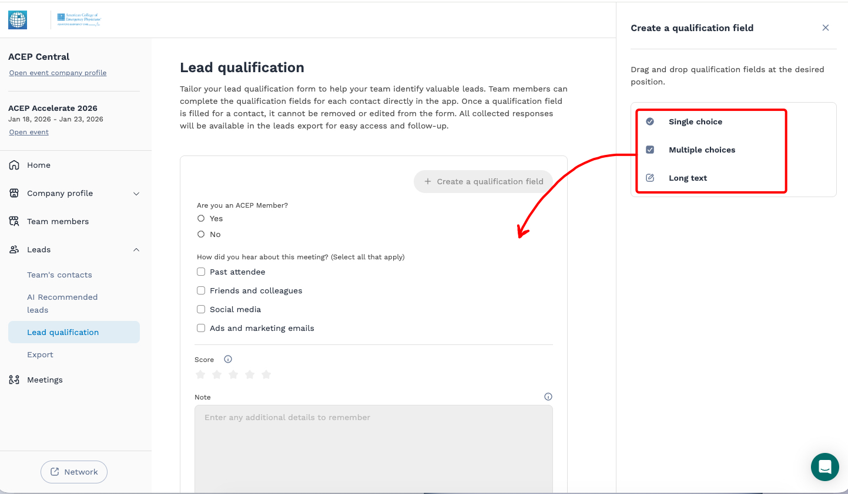
Task: Check the Past attendee checkbox
Action: coord(201,272)
